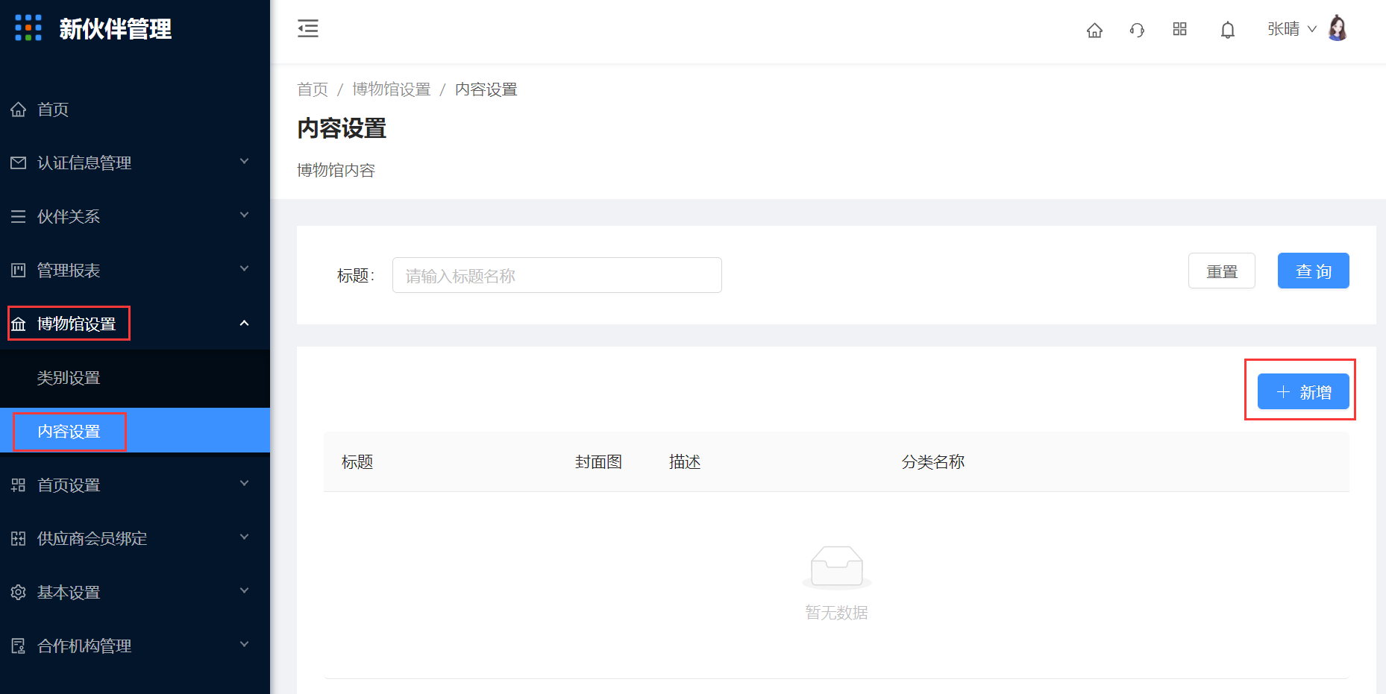Expand 管理报表 menu chevron
Screen dimensions: 1386x694
tap(244, 269)
